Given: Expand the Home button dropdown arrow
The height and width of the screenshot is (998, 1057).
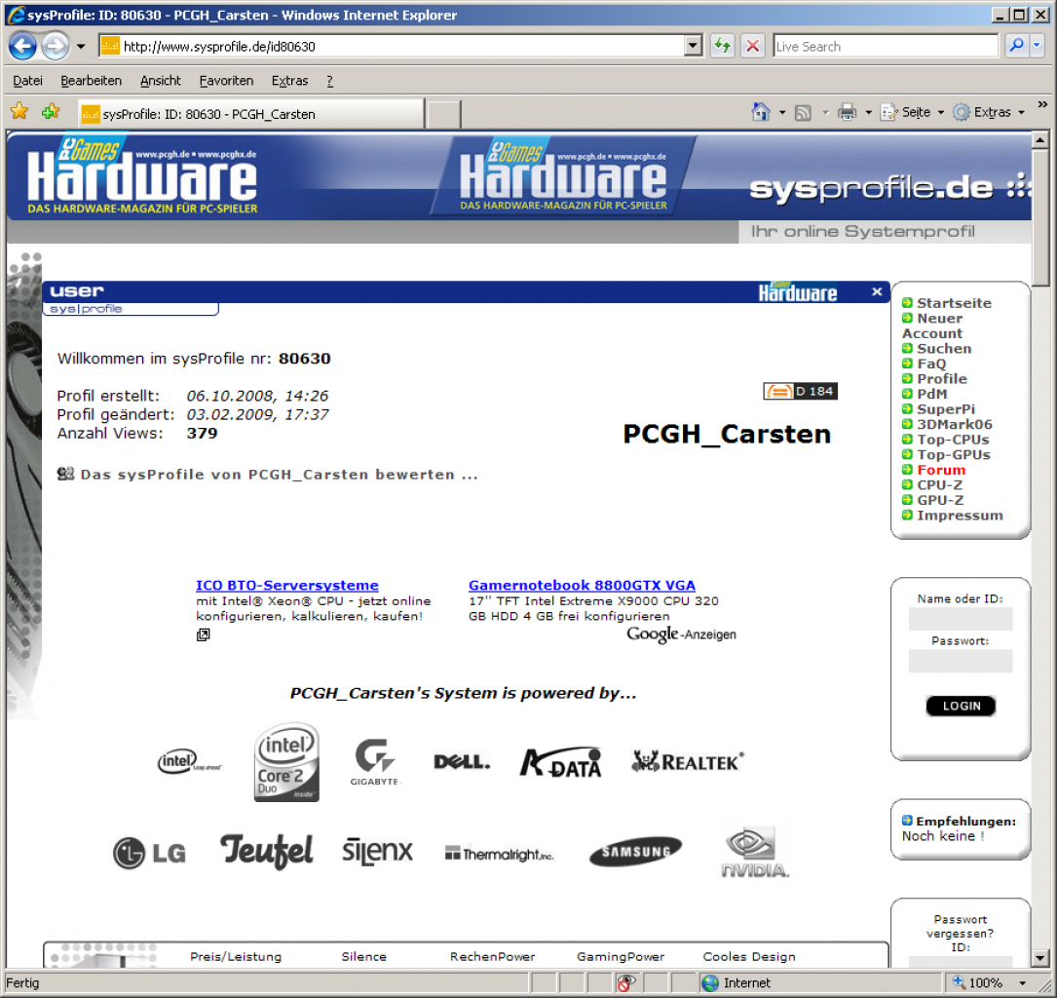Looking at the screenshot, I should [x=782, y=113].
